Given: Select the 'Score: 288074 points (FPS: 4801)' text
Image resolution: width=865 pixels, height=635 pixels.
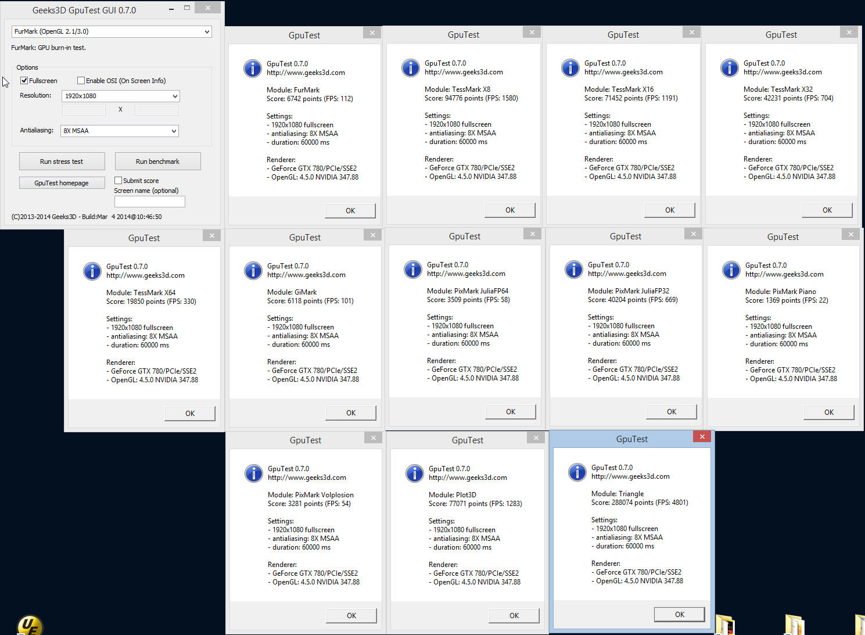Looking at the screenshot, I should (x=640, y=503).
